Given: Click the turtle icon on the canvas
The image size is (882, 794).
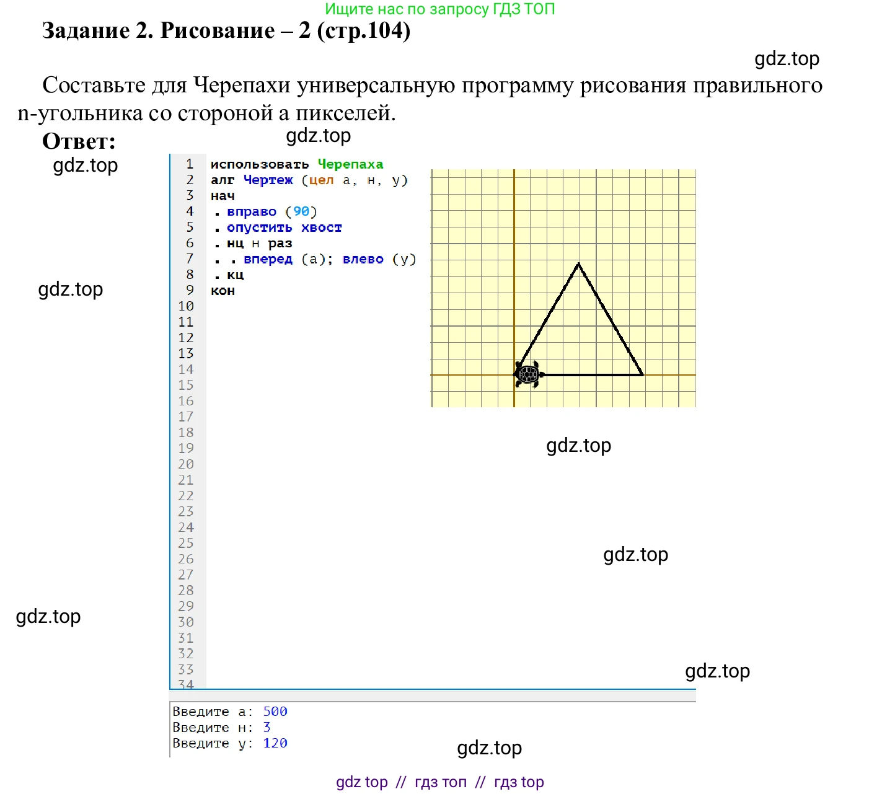Looking at the screenshot, I should tap(528, 374).
